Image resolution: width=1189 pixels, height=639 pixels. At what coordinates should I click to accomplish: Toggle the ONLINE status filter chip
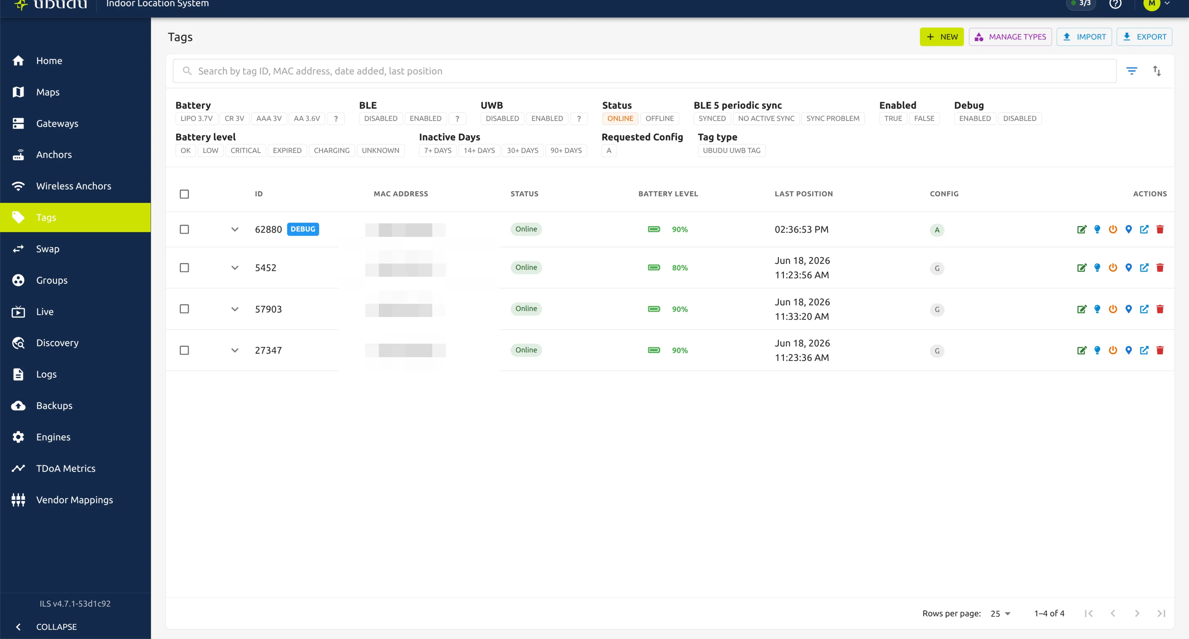click(620, 118)
